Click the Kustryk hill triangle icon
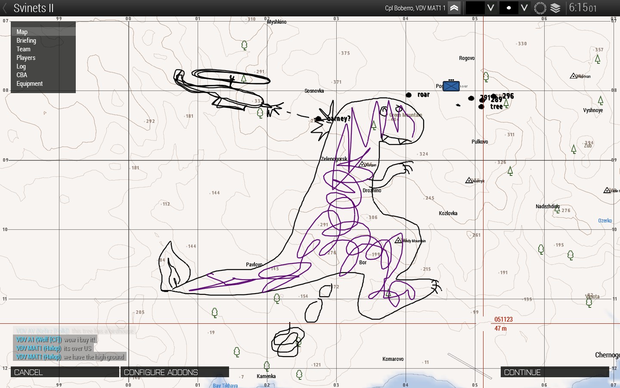 coord(469,180)
